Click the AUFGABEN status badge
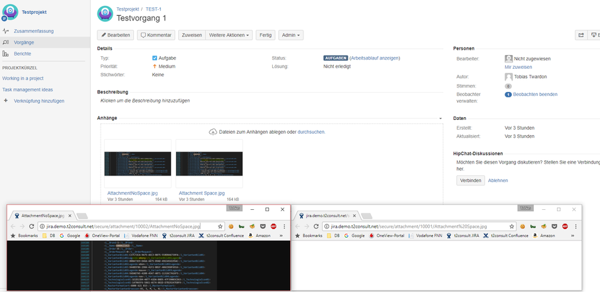This screenshot has height=292, width=600. tap(335, 58)
